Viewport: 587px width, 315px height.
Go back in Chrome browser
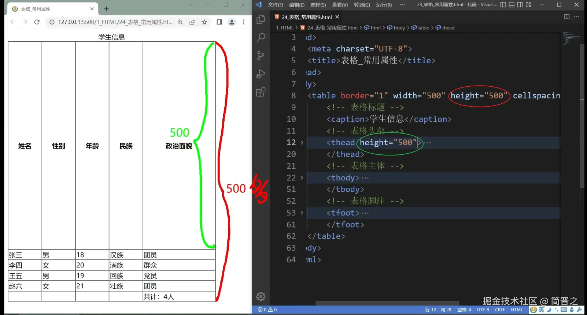pyautogui.click(x=13, y=22)
